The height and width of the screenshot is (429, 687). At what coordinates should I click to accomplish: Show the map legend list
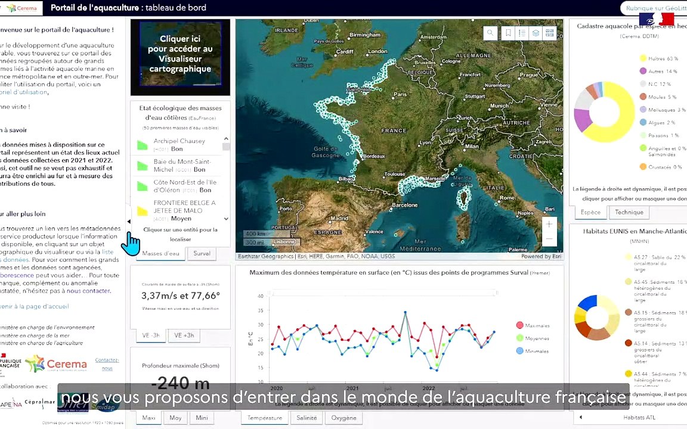click(x=522, y=33)
